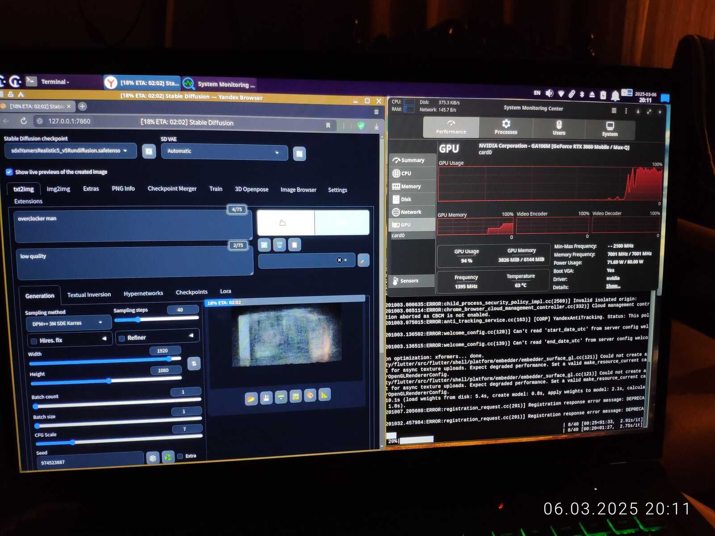Click the paste-prompt clipboard icon

[294, 245]
